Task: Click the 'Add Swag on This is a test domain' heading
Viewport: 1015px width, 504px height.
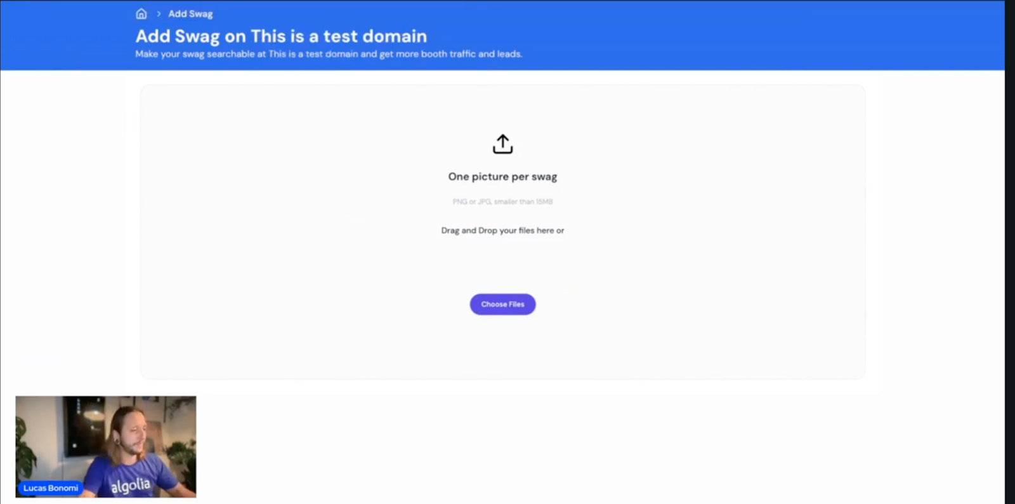Action: 281,36
